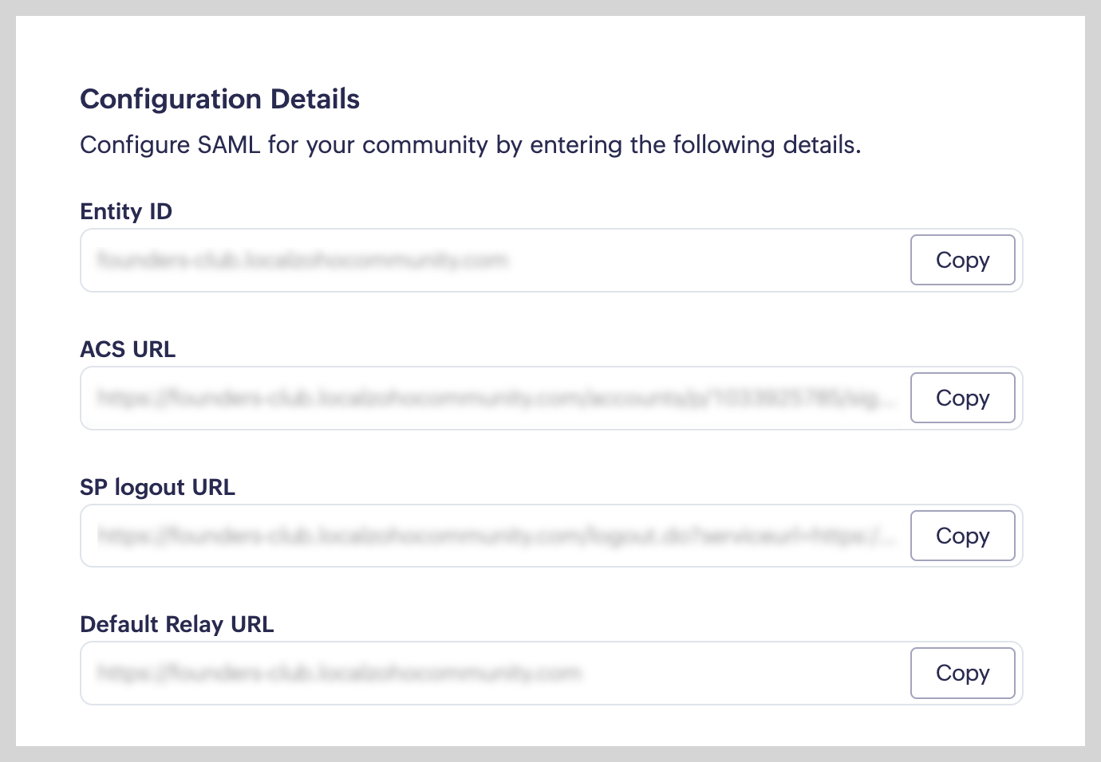The height and width of the screenshot is (762, 1101).
Task: Click the blurred Default Relay URL text
Action: point(339,673)
